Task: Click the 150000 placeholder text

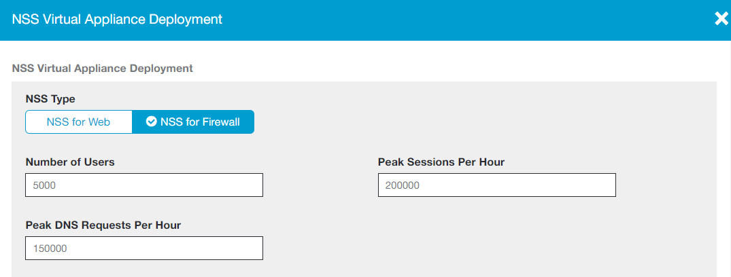Action: [x=50, y=248]
